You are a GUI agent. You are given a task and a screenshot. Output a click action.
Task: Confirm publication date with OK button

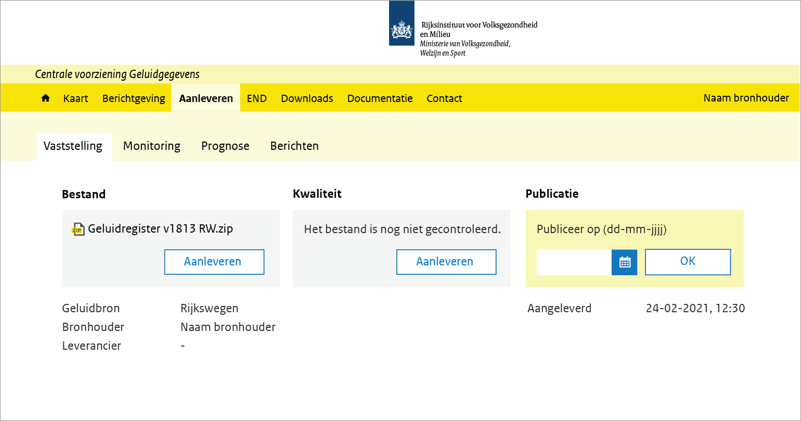click(x=688, y=262)
